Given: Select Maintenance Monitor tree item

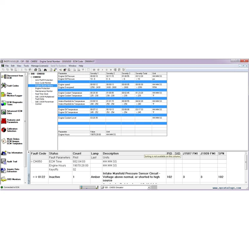Looking at the screenshot, I should tap(44, 91).
